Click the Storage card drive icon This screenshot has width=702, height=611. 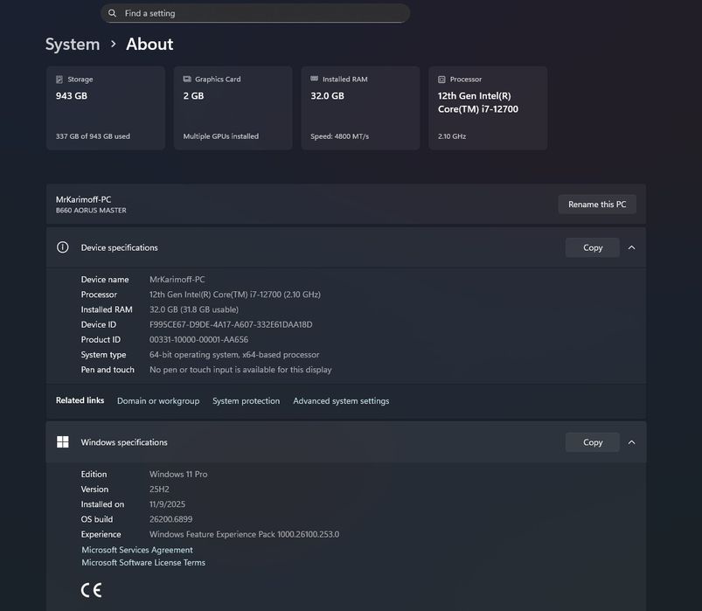(x=59, y=80)
